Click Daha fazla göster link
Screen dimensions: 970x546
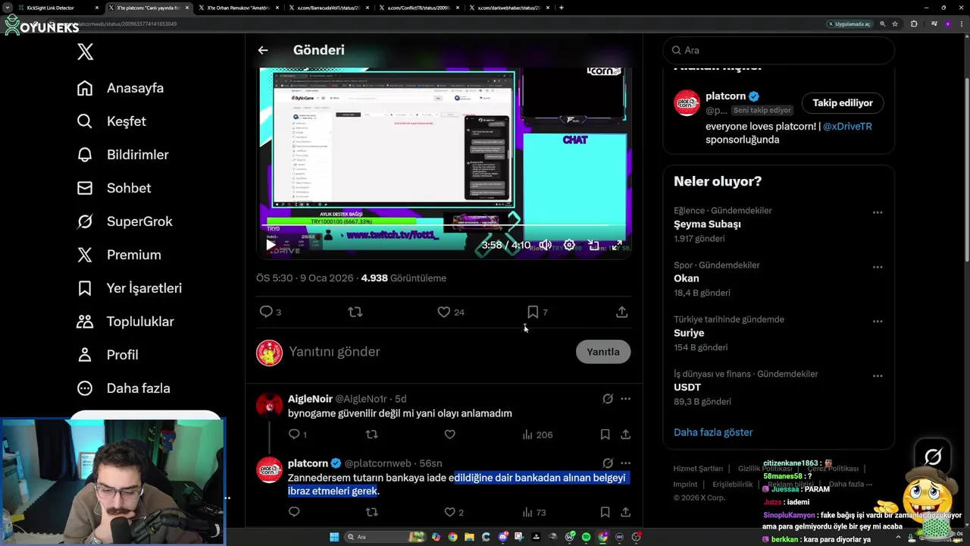[713, 432]
